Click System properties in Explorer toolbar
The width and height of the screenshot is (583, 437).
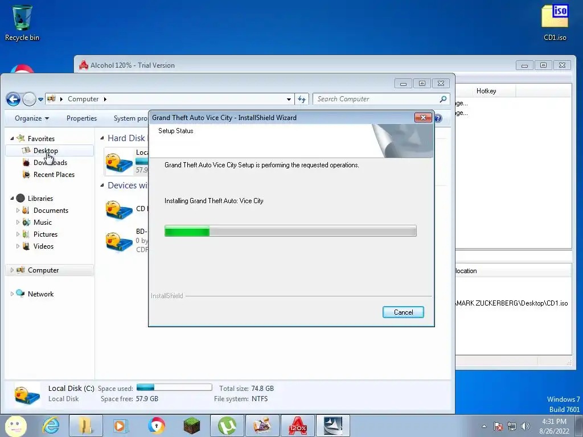[130, 118]
